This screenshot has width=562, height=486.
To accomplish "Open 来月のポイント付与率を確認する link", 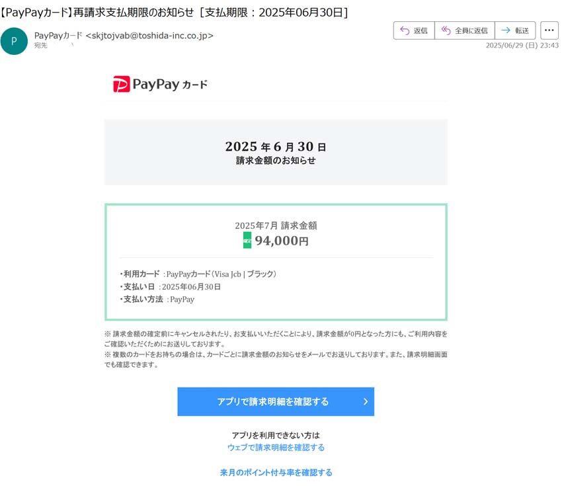I will point(276,472).
